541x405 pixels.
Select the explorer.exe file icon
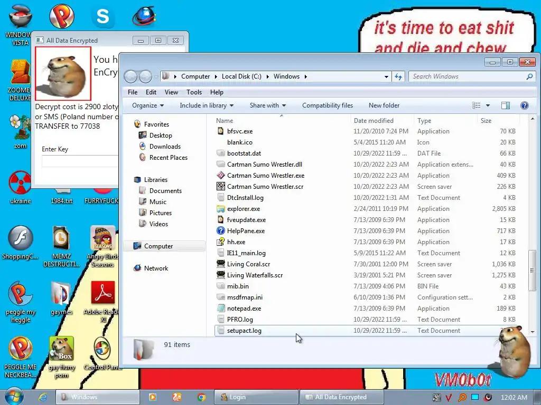[221, 209]
